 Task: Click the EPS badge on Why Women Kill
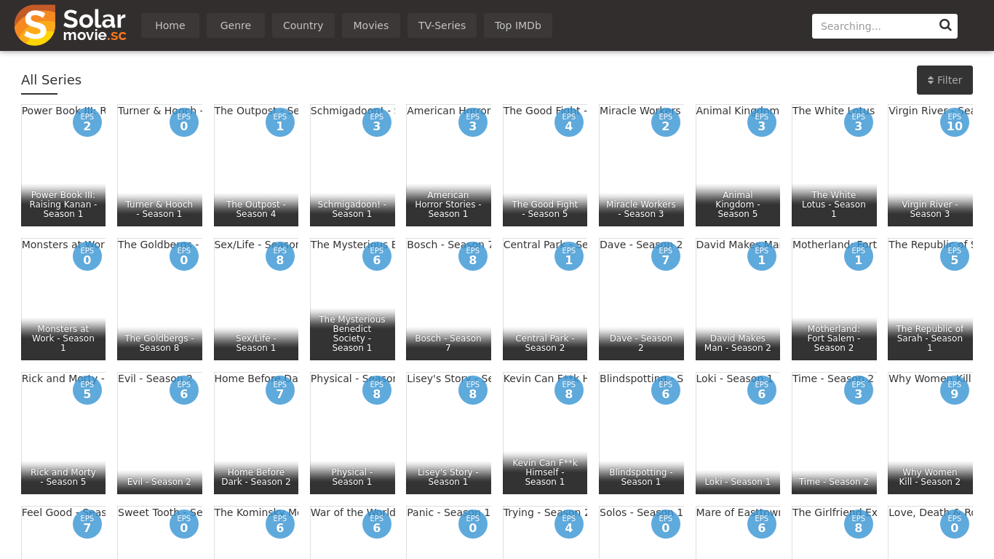click(954, 390)
